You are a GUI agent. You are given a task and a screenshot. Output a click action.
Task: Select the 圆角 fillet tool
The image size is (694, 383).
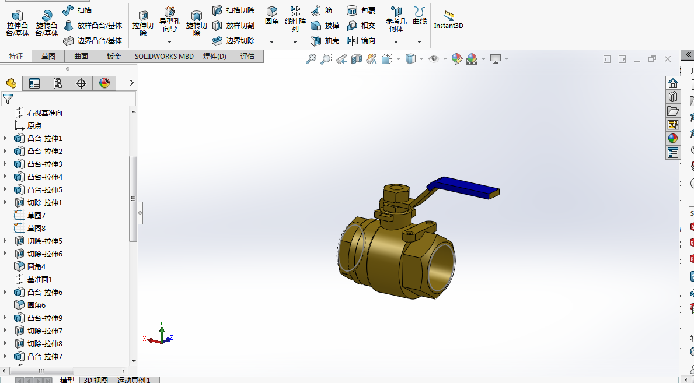(272, 16)
